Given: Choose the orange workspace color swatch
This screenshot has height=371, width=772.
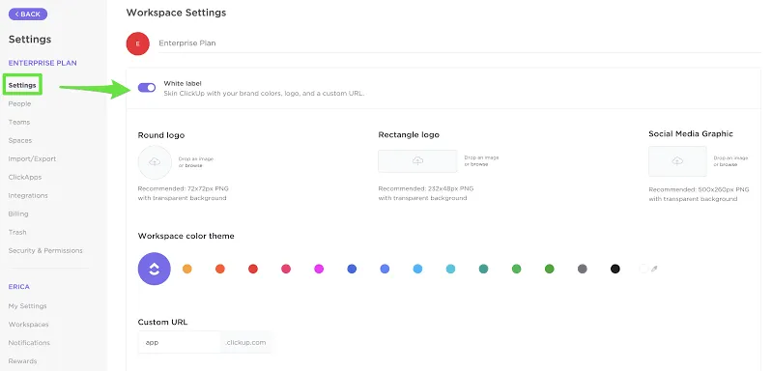Looking at the screenshot, I should point(187,269).
